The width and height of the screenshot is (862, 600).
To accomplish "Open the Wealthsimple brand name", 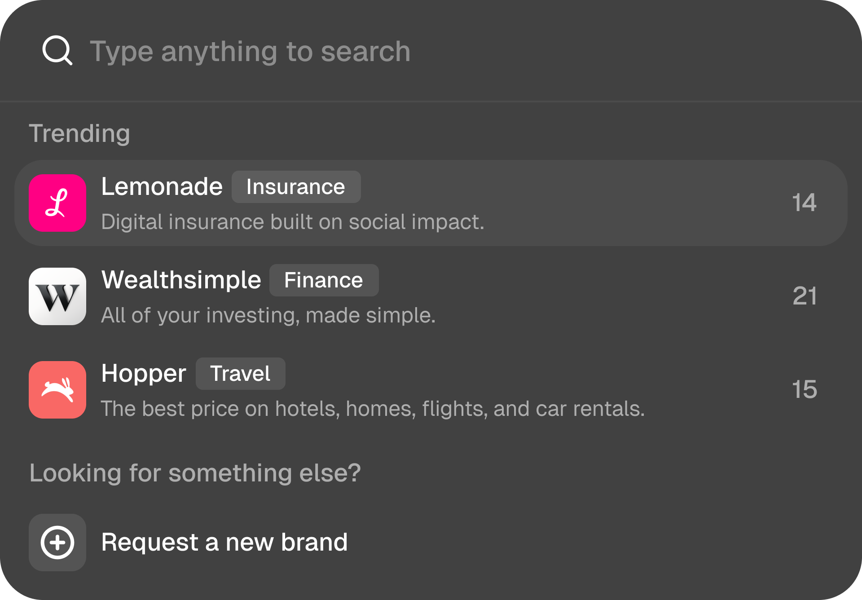I will [181, 280].
